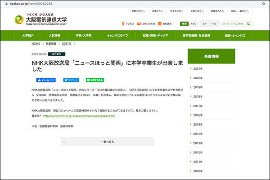Viewport: 270px width, 180px height.
Task: Expand the 2018年 sidebar entry
Action: click(211, 96)
